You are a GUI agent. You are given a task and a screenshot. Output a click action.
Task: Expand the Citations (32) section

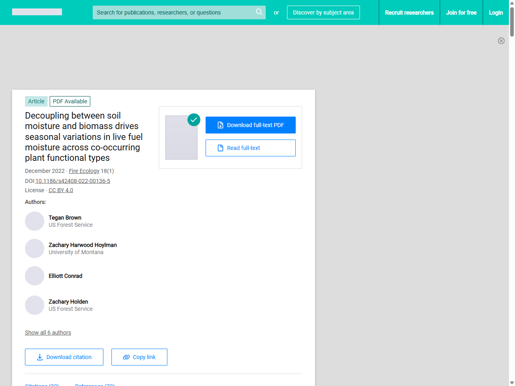(42, 384)
